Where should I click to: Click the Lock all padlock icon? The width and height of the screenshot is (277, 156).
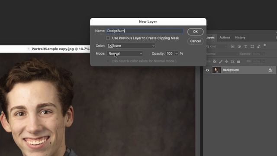click(x=238, y=62)
